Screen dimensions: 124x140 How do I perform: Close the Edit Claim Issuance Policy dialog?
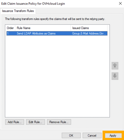point(120,3)
